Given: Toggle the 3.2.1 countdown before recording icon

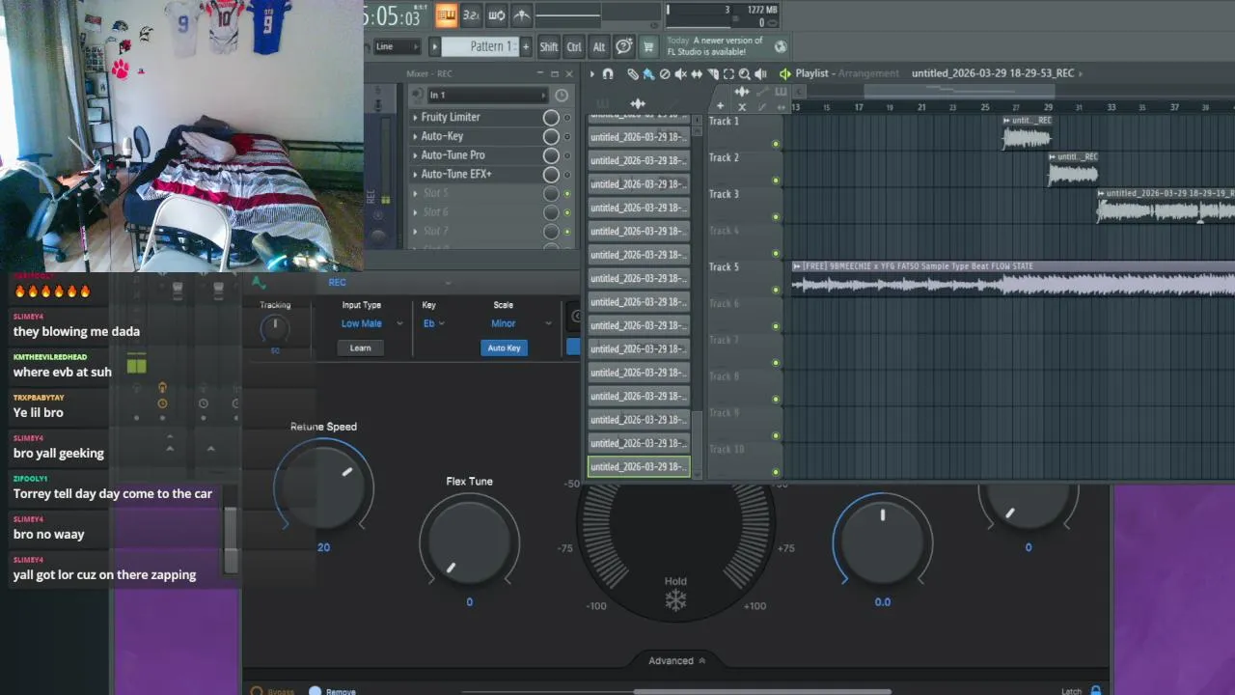Looking at the screenshot, I should (471, 14).
